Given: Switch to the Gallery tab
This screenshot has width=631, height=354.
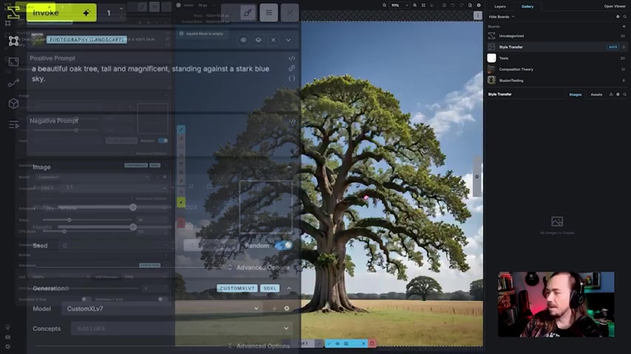Looking at the screenshot, I should (528, 7).
